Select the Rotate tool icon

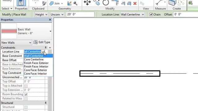tap(106, 2)
